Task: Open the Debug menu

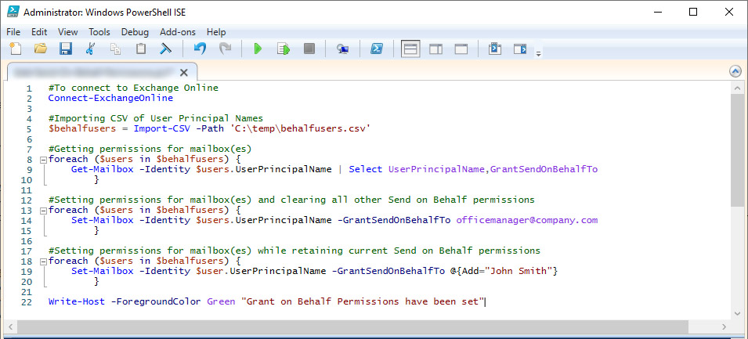Action: [135, 32]
